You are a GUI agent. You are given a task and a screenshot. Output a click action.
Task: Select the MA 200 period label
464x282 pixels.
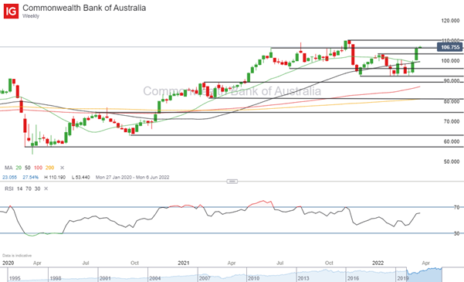pos(49,168)
